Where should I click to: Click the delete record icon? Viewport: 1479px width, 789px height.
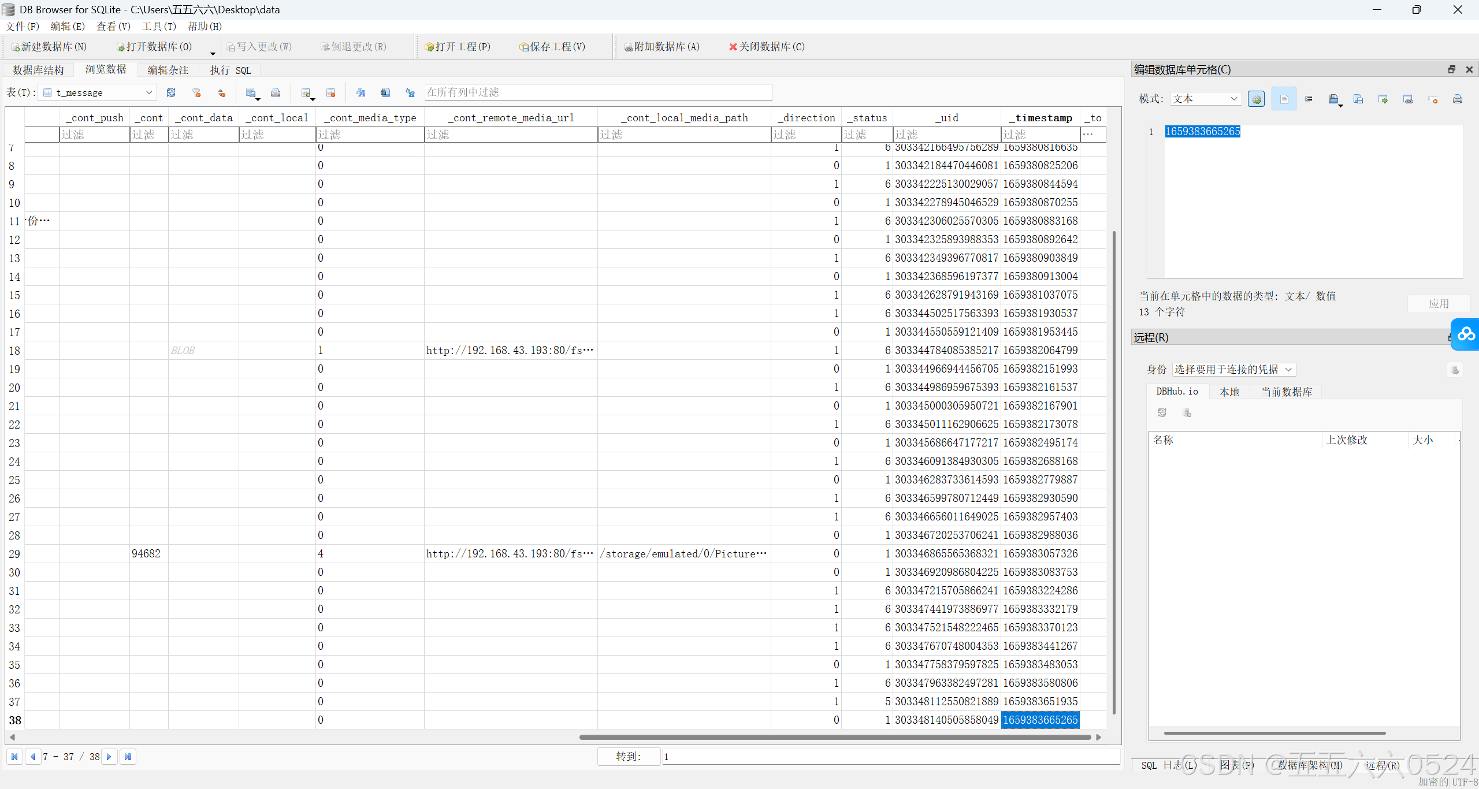pos(331,92)
